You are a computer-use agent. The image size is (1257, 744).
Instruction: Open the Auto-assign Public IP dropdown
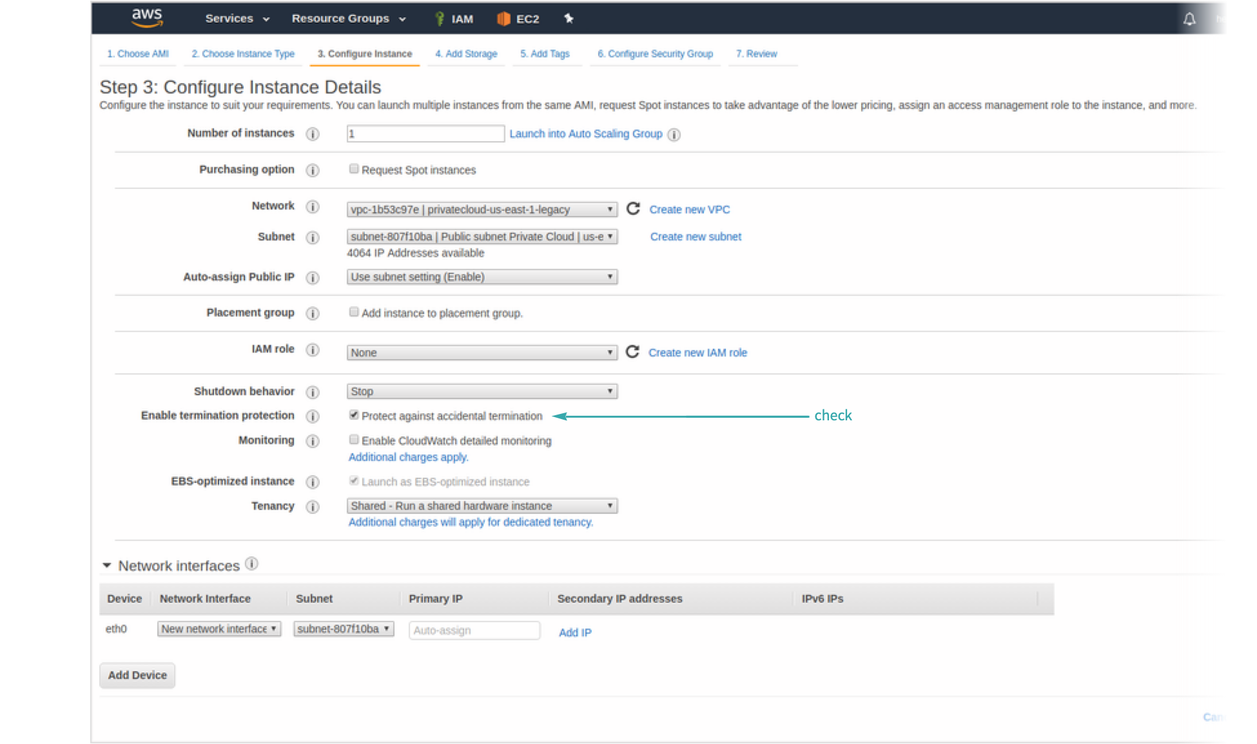pyautogui.click(x=482, y=277)
